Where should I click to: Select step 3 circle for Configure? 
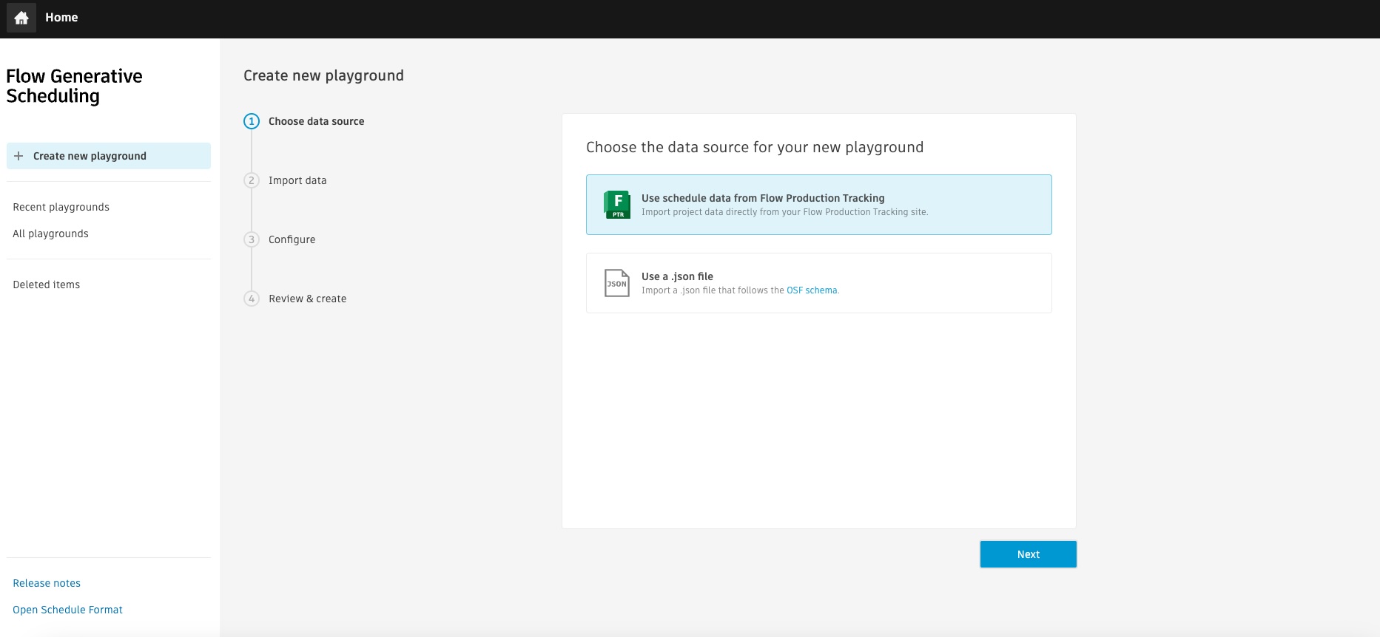tap(252, 239)
